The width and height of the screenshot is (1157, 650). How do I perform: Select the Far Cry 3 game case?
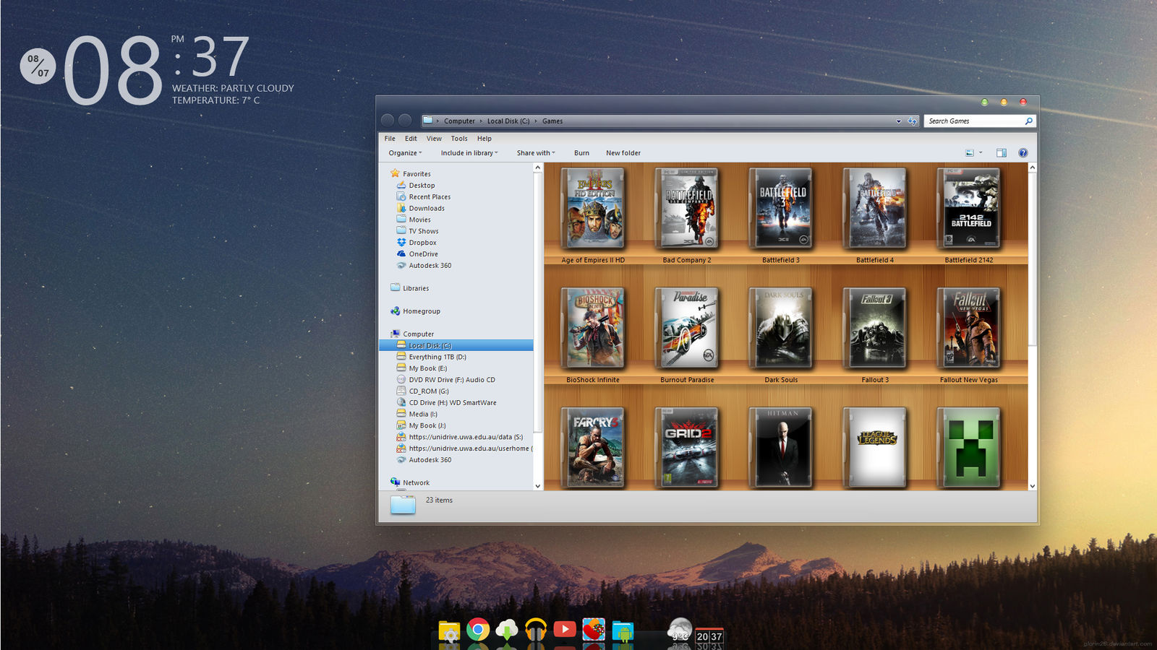593,448
